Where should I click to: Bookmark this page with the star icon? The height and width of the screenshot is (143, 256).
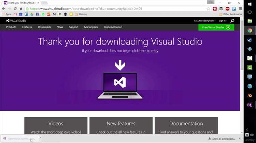[x=208, y=9]
